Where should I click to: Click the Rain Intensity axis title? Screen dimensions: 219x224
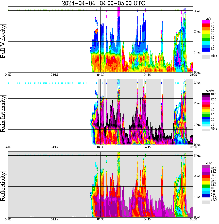[x=3, y=114]
